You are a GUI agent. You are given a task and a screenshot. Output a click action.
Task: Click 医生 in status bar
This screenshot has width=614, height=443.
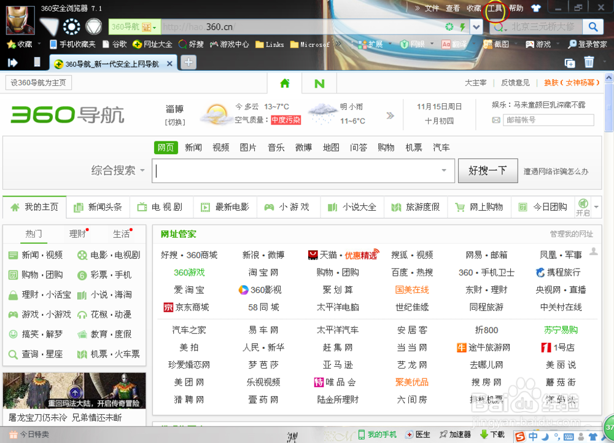[x=418, y=434]
